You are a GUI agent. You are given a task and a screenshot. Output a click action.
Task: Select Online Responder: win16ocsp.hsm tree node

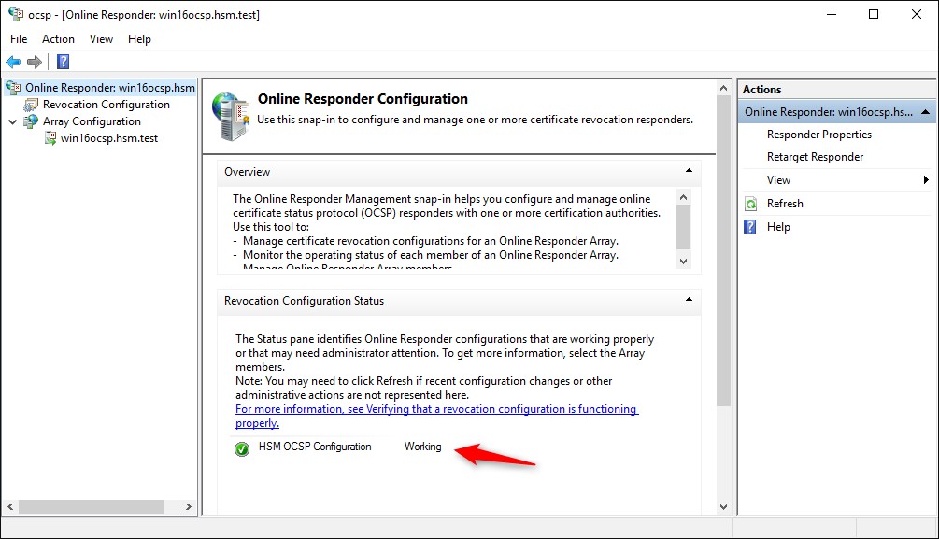pyautogui.click(x=110, y=88)
